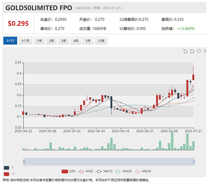Show the 2年 chart range
This screenshot has width=209, height=184.
[x=51, y=41]
